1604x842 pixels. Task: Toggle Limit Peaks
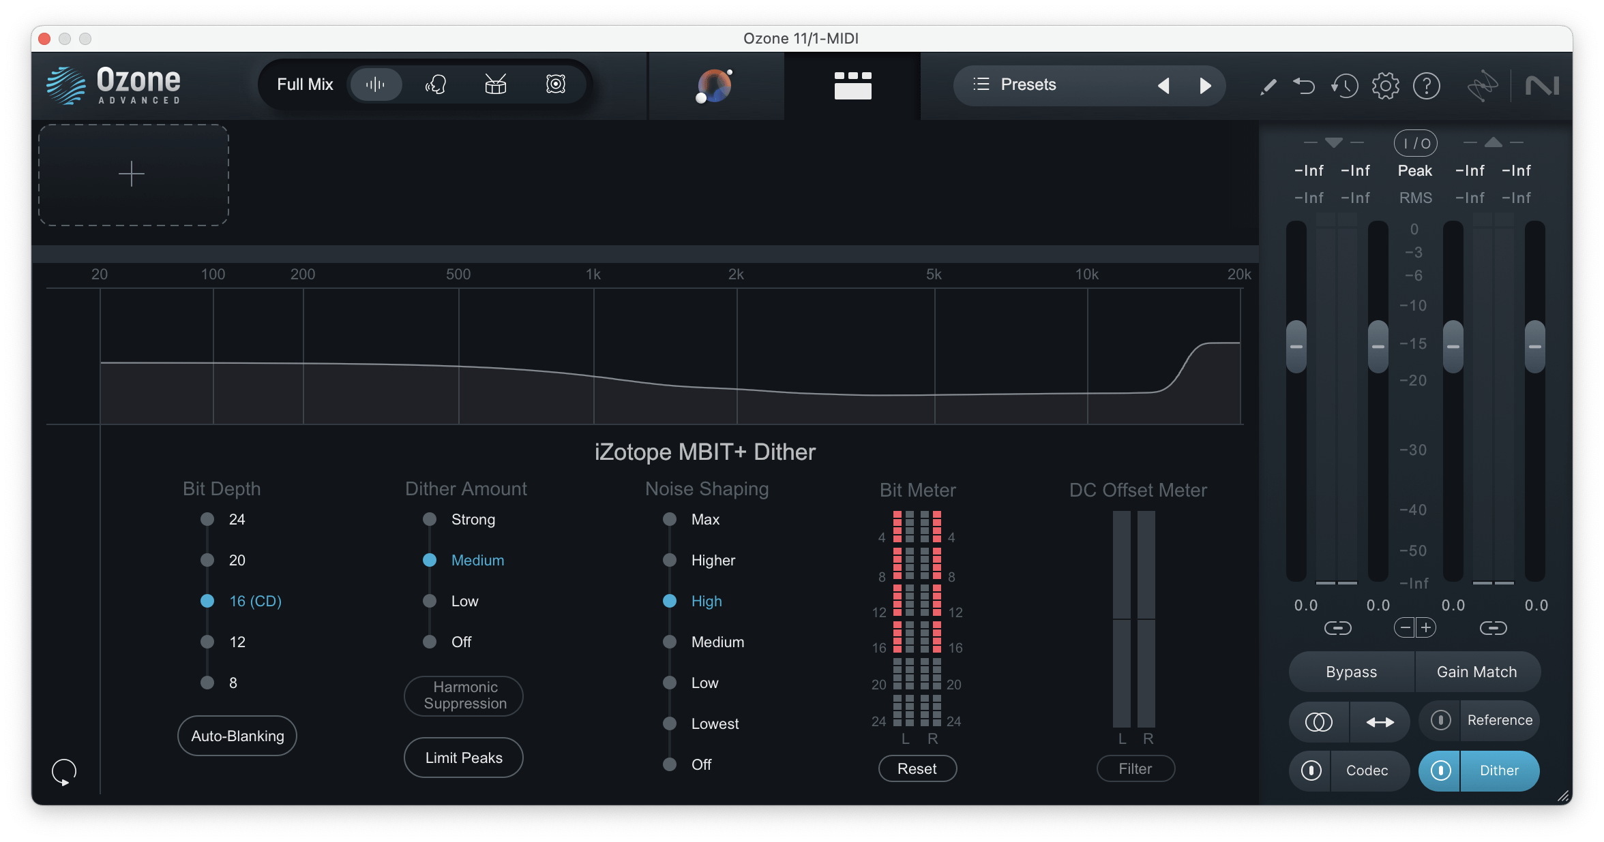(x=464, y=758)
